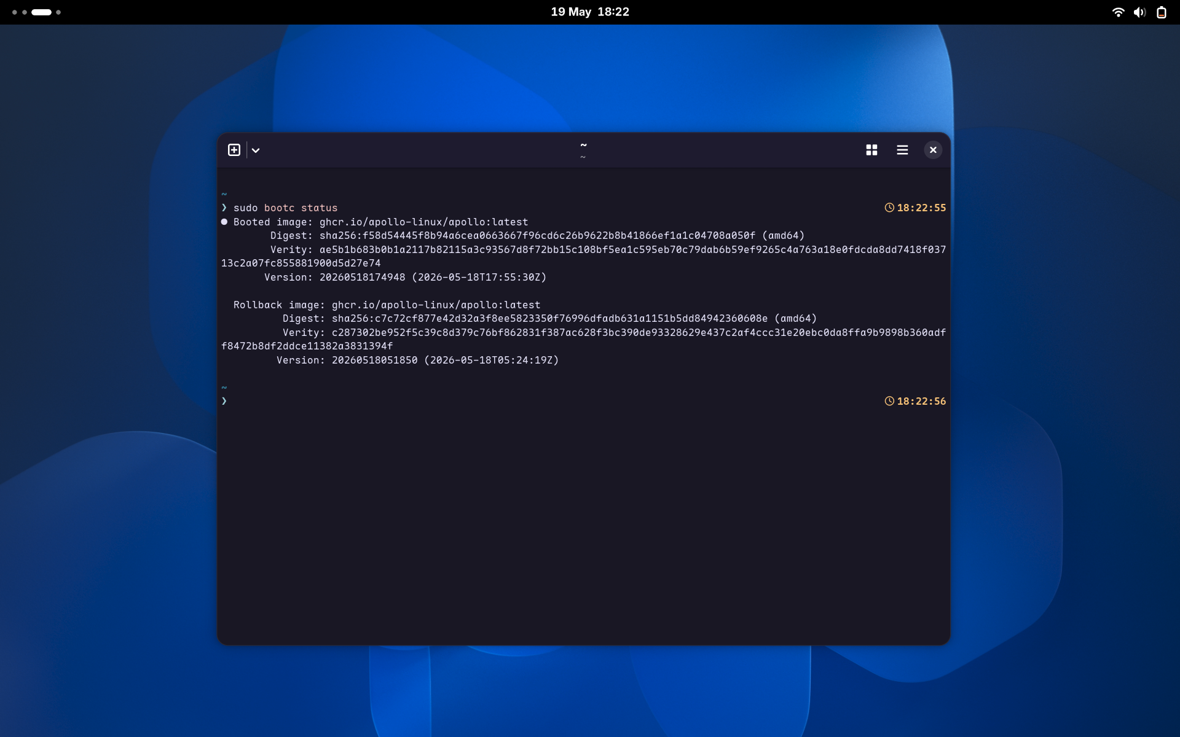The height and width of the screenshot is (737, 1180).
Task: Open the battery indicator in top bar
Action: 1162,12
